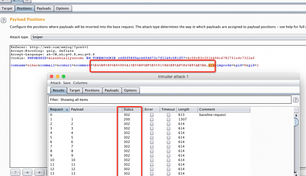The height and width of the screenshot is (176, 306).
Task: Toggle Timeout checkbox for request 0
Action: click(x=168, y=115)
